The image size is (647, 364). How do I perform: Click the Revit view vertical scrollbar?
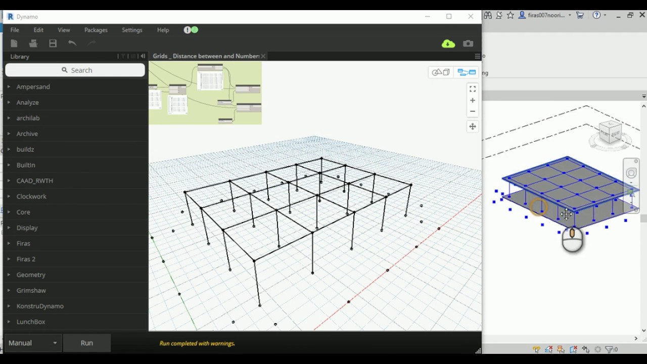point(643,218)
